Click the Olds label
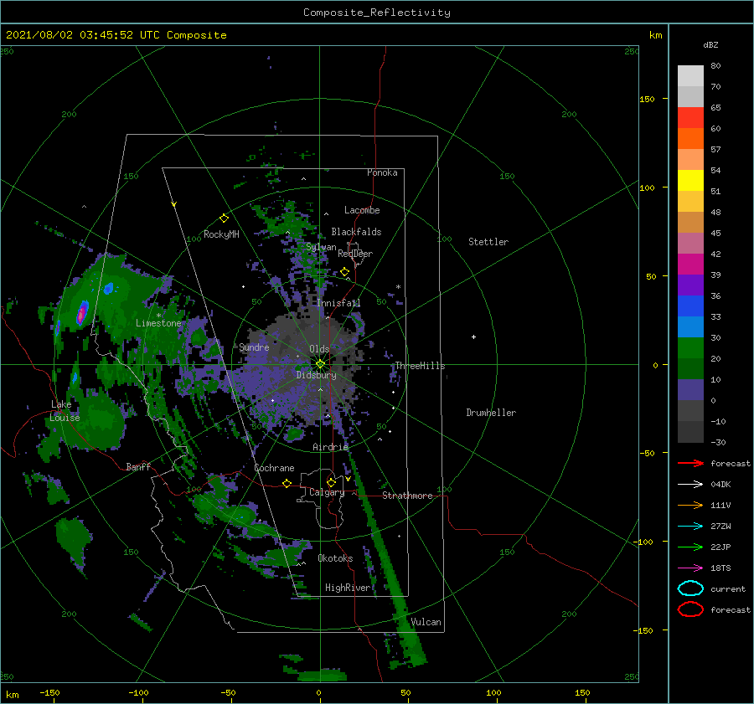 coord(319,349)
